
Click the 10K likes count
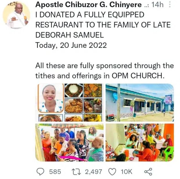point(126,172)
